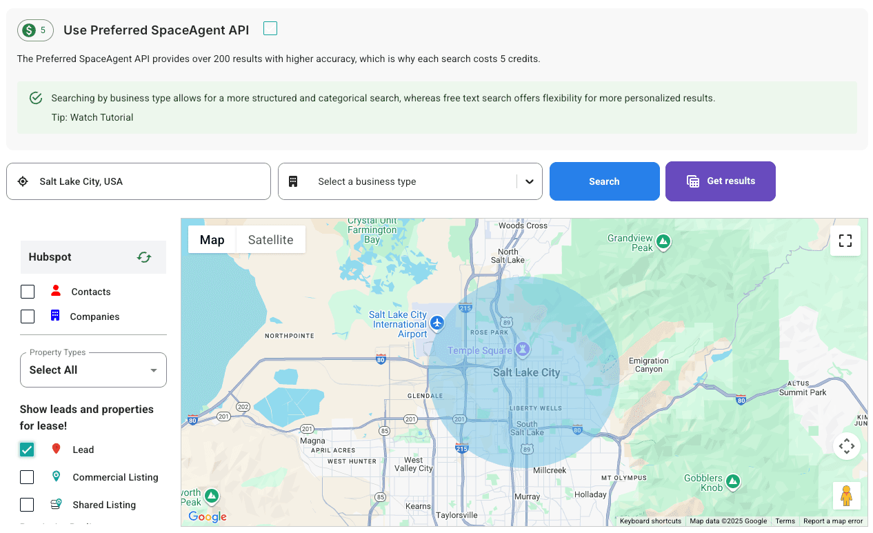873x533 pixels.
Task: Check the Shared Listing checkbox
Action: click(x=27, y=505)
